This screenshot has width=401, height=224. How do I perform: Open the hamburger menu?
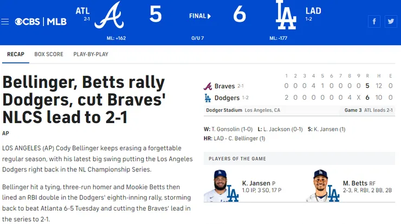(5, 22)
